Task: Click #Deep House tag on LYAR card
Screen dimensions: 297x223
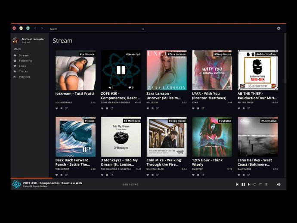Action: click(223, 54)
